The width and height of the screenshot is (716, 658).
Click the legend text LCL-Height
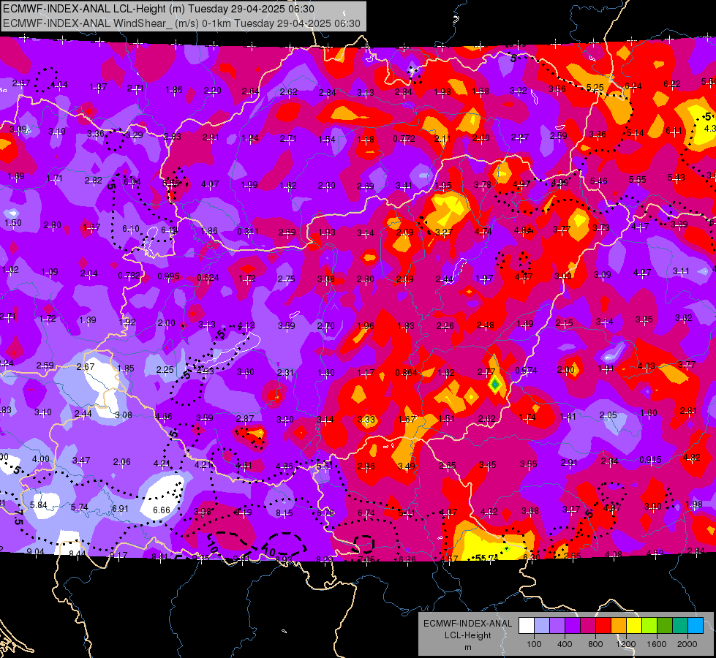pos(467,635)
